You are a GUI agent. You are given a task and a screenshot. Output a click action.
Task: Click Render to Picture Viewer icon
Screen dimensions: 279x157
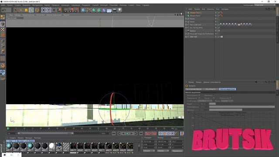(x=71, y=10)
